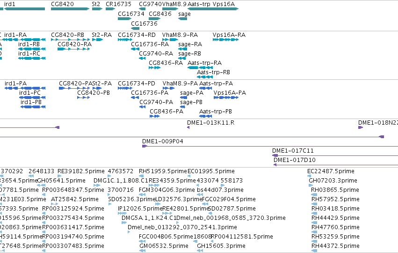The image size is (398, 253).
Task: Select the Vps16A-RA transcript glyph
Action: (225, 40)
